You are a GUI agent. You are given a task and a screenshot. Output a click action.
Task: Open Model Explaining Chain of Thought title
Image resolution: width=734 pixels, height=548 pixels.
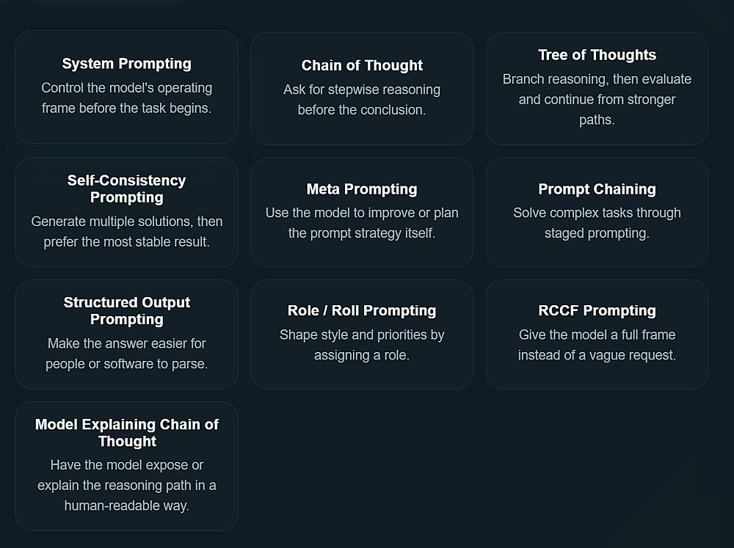pyautogui.click(x=126, y=432)
